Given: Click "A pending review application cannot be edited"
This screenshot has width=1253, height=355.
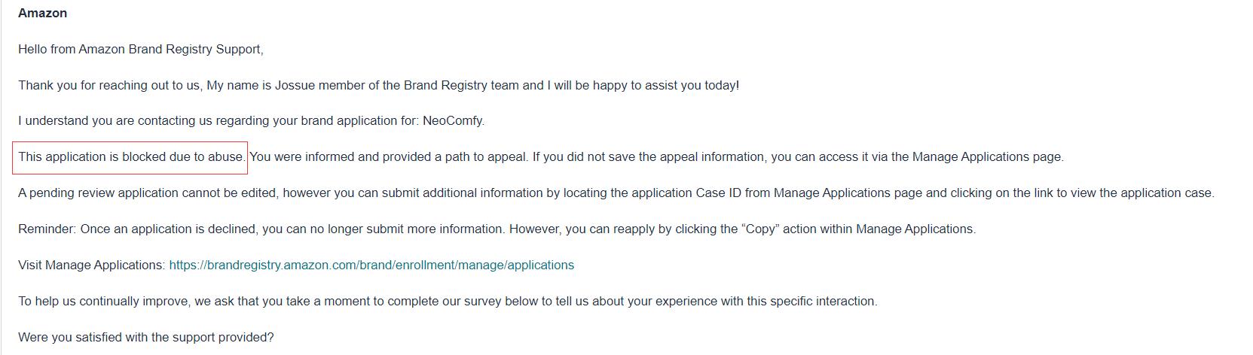Looking at the screenshot, I should pyautogui.click(x=148, y=193).
